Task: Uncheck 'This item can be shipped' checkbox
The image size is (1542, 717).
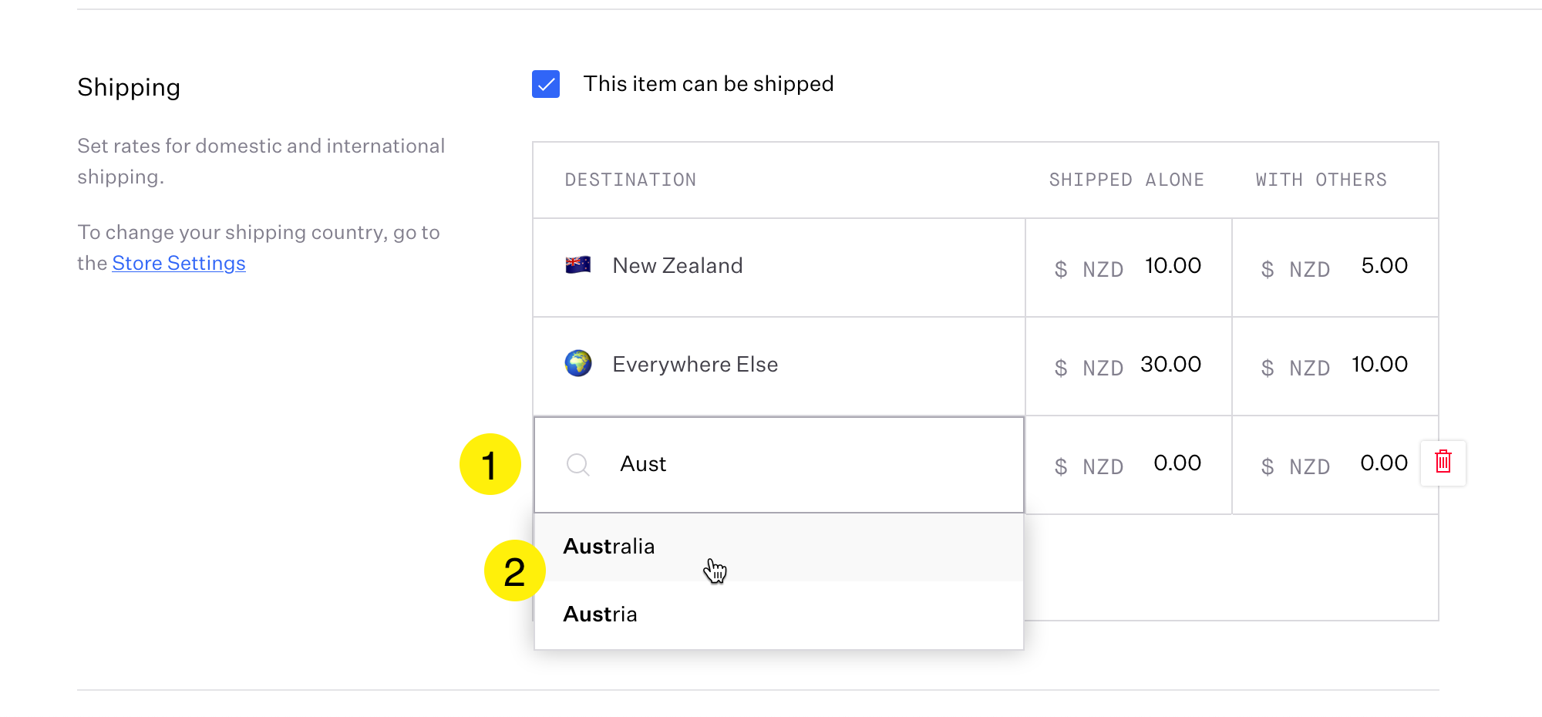Action: pos(546,84)
